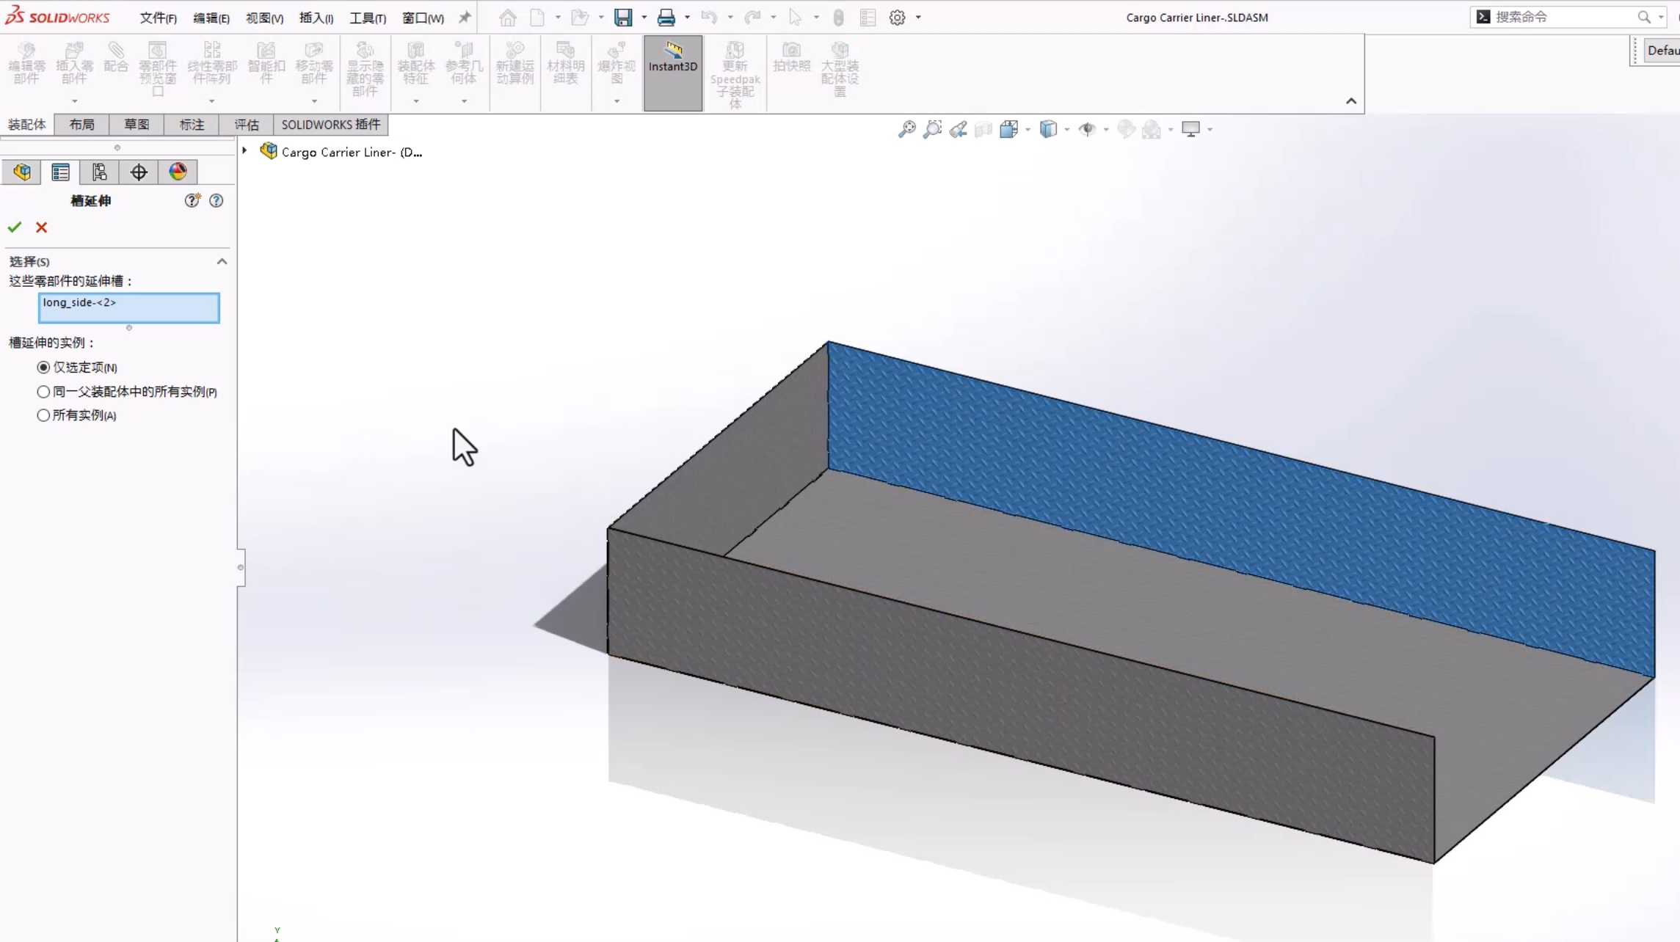Click the Zoom to Area icon
The width and height of the screenshot is (1680, 942).
coord(932,130)
